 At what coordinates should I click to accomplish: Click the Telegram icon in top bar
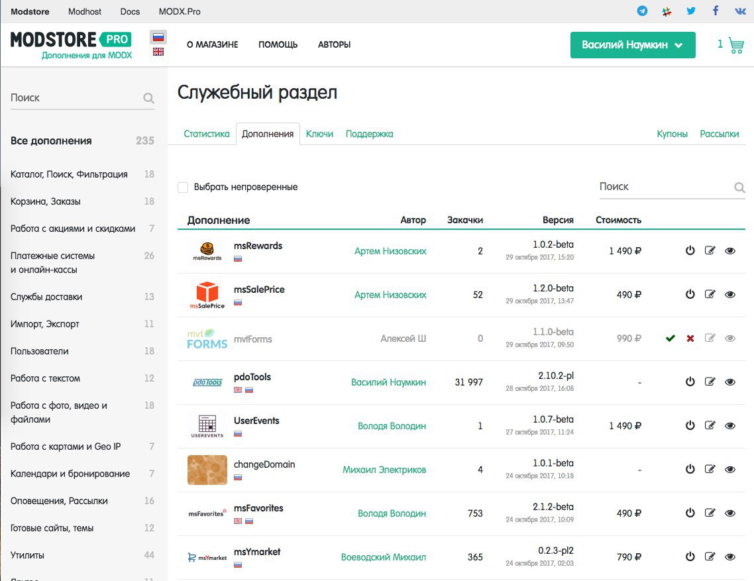point(642,11)
